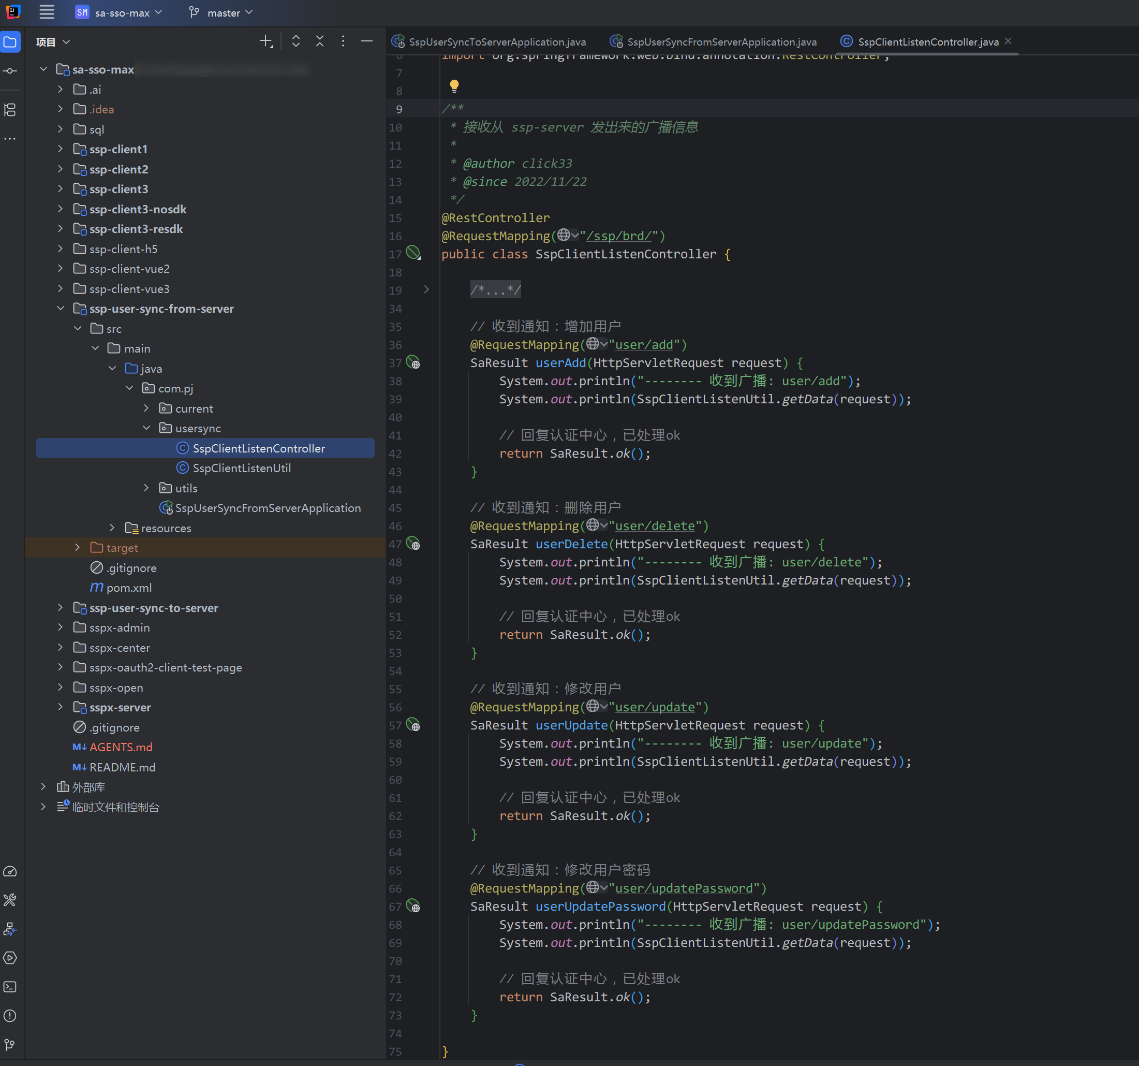Click the add new file plus icon

tap(266, 41)
